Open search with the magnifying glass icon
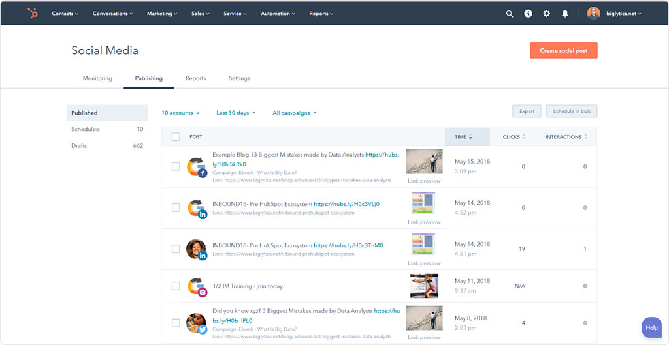Image resolution: width=669 pixels, height=345 pixels. point(510,13)
